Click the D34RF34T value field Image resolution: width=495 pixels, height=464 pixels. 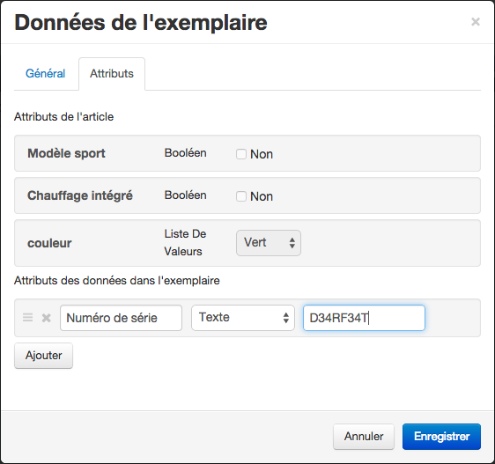pyautogui.click(x=364, y=318)
